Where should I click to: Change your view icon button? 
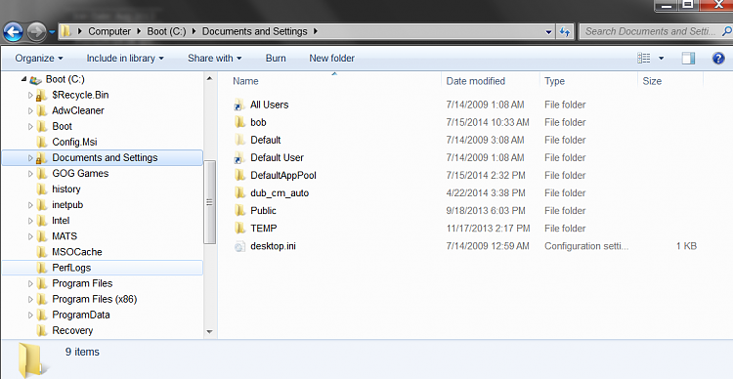point(644,58)
